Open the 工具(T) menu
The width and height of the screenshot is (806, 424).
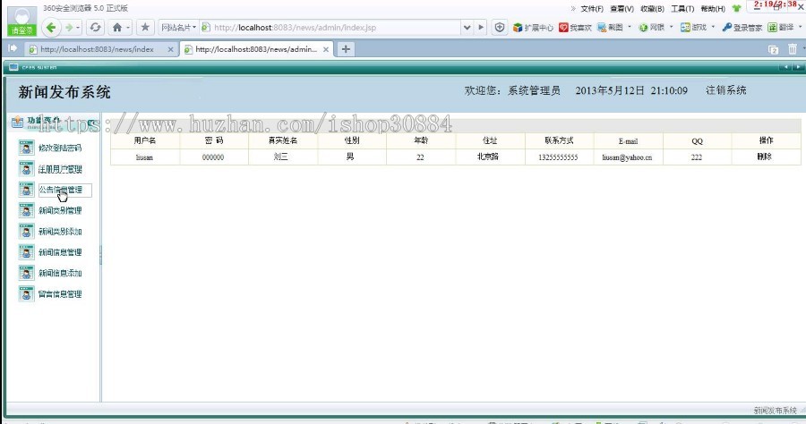click(682, 9)
